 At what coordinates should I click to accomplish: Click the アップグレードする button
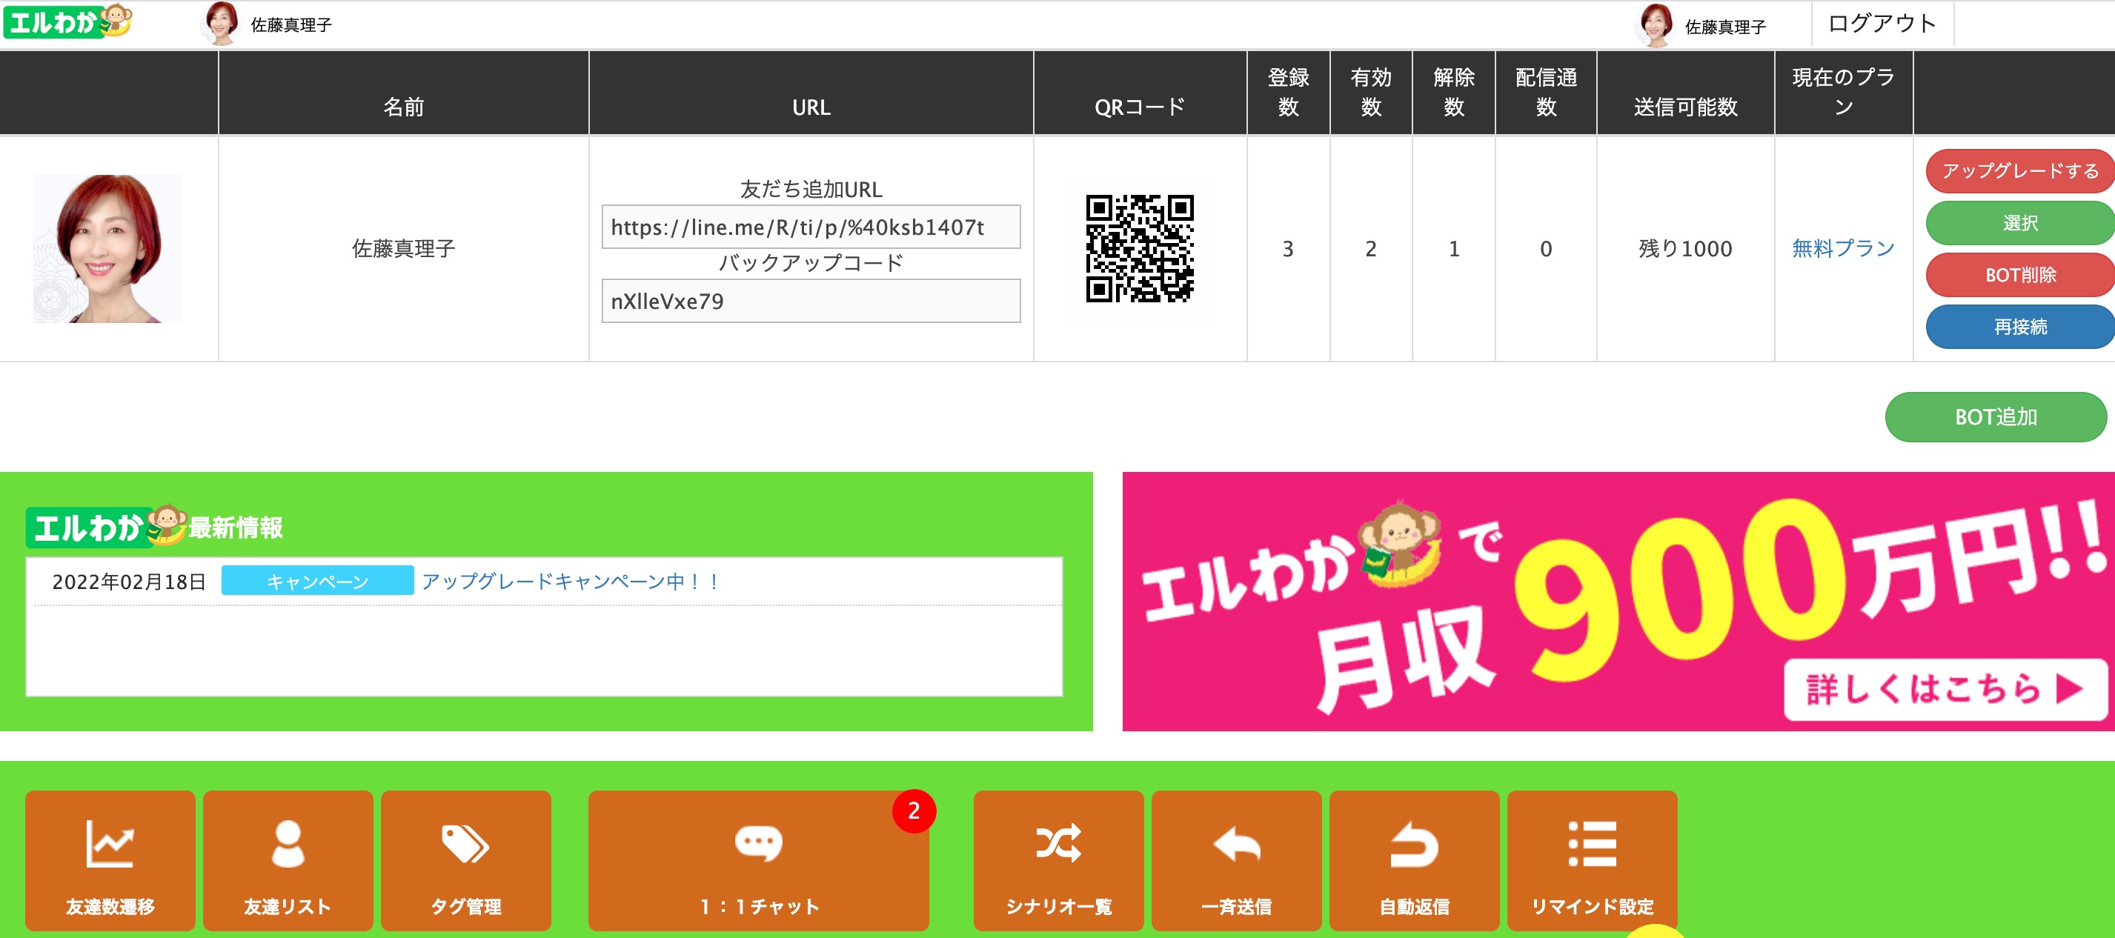[x=2019, y=170]
